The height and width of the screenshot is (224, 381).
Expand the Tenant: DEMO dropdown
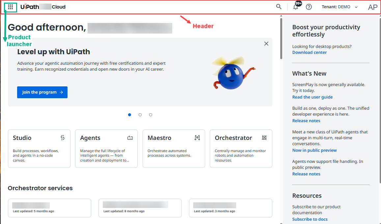point(340,7)
